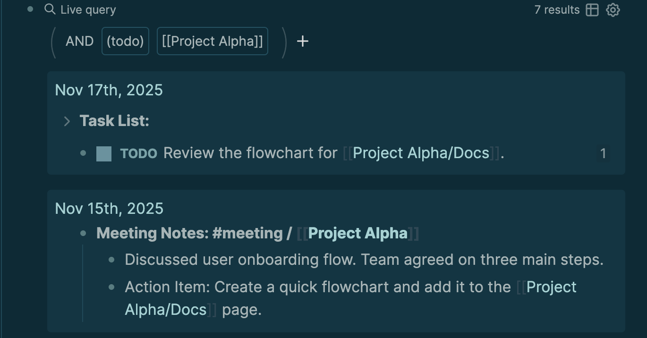
Task: Expand the Task List breadcrumb chevron
Action: pos(67,121)
